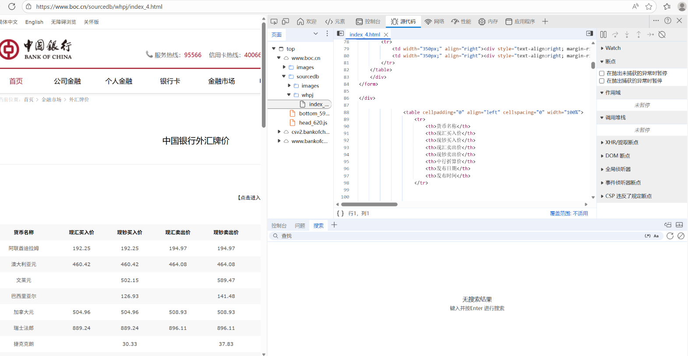This screenshot has height=356, width=688.
Task: Open the 内存 Memory tab
Action: click(488, 21)
